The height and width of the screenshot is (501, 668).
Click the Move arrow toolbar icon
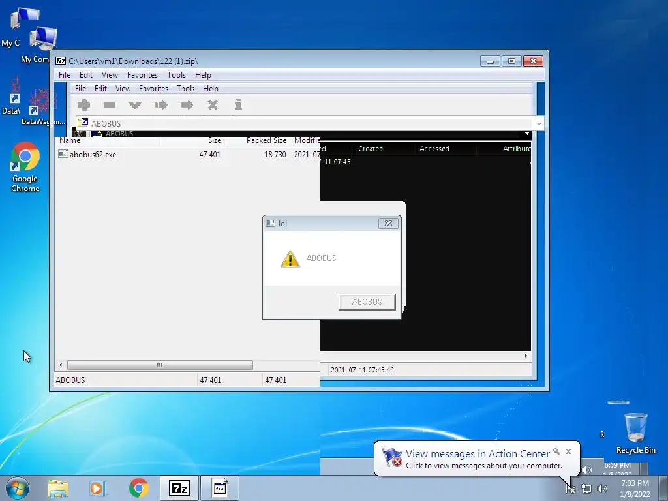pos(187,105)
